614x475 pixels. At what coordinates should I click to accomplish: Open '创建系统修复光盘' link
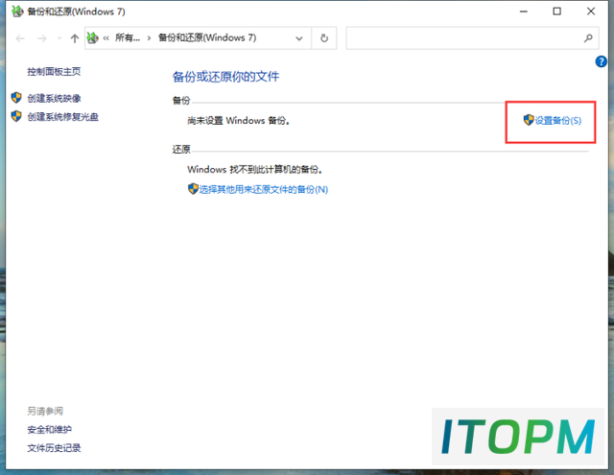coord(62,117)
